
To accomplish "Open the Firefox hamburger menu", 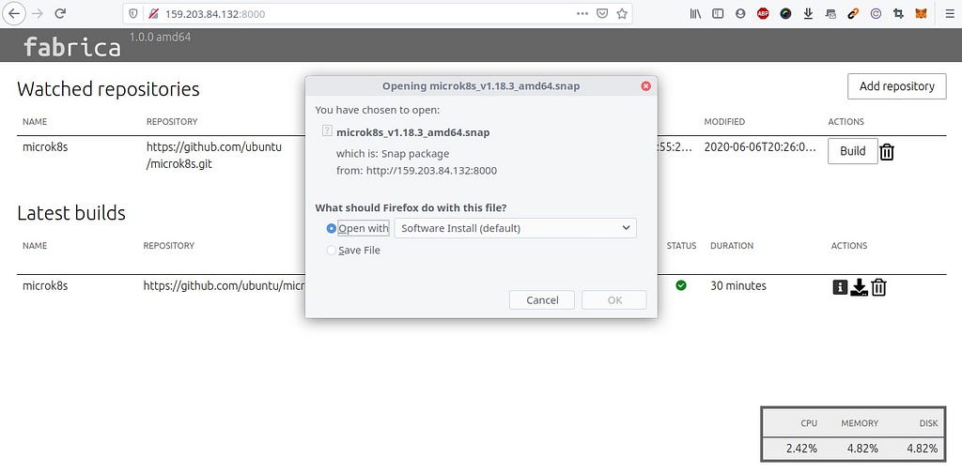I will [x=949, y=13].
